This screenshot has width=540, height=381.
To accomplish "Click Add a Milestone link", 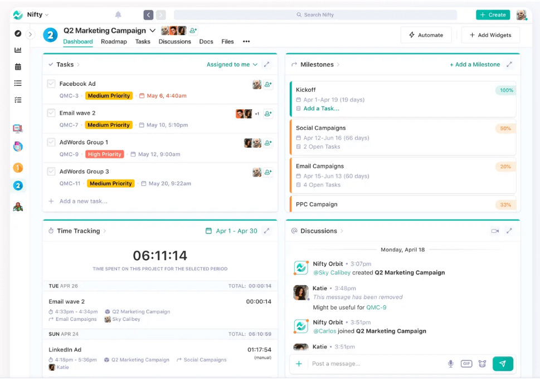I will [x=475, y=65].
